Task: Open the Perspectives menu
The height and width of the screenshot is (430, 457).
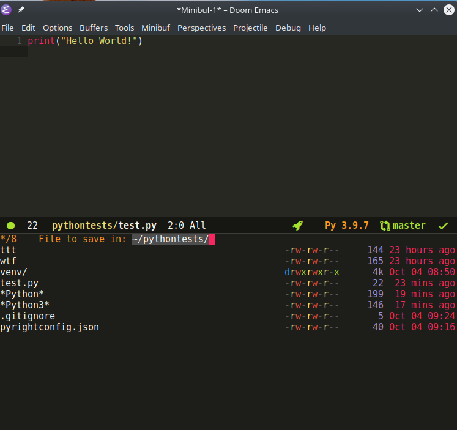Action: click(201, 28)
